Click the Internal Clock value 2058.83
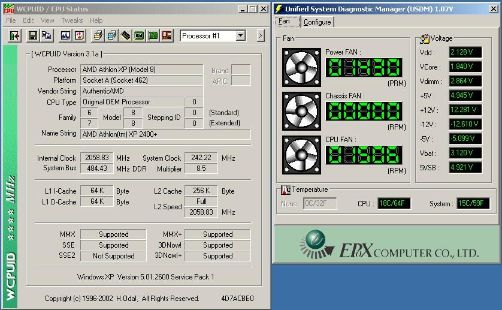The image size is (502, 310). pos(96,158)
